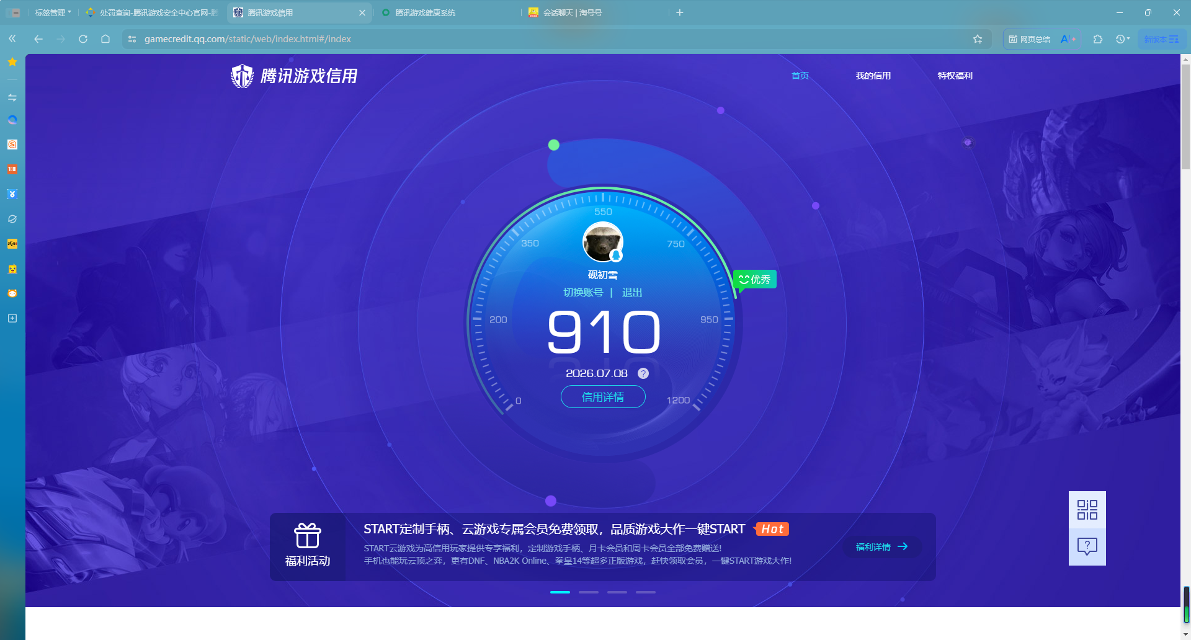Click the 退出 logout link

click(x=632, y=293)
